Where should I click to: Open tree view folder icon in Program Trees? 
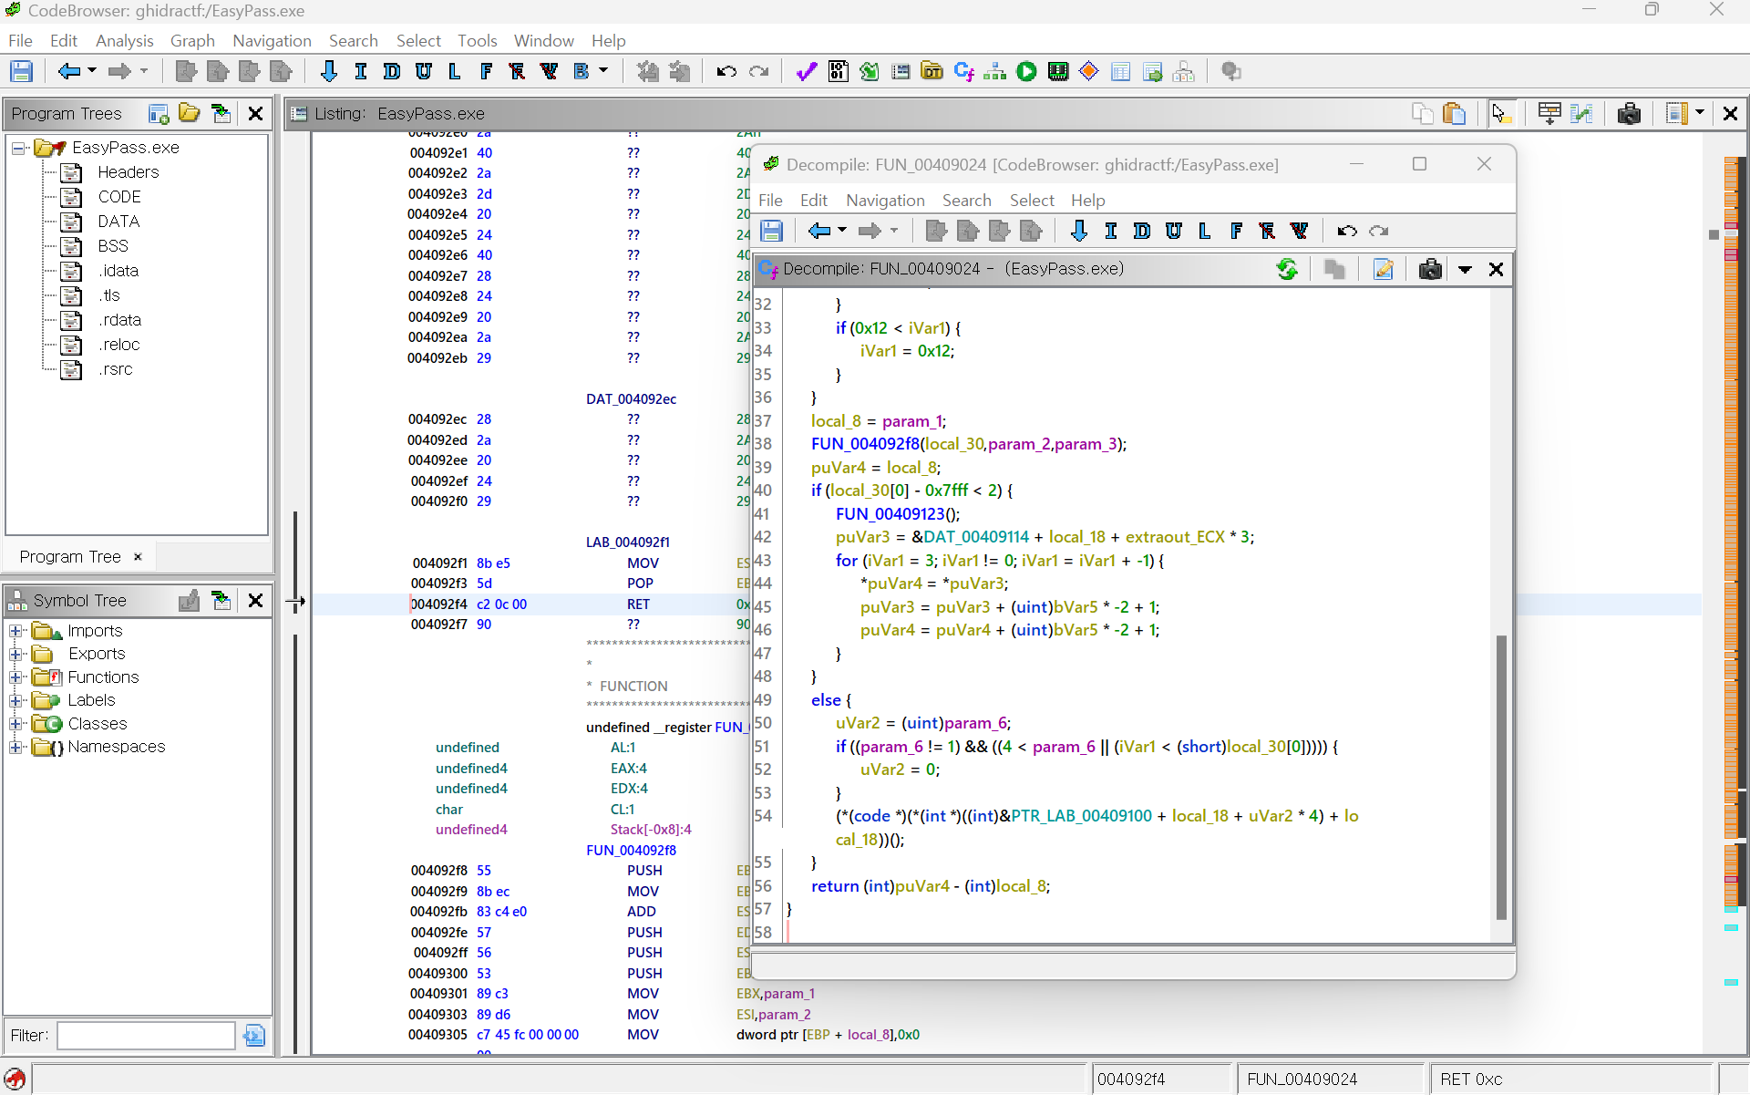click(190, 114)
